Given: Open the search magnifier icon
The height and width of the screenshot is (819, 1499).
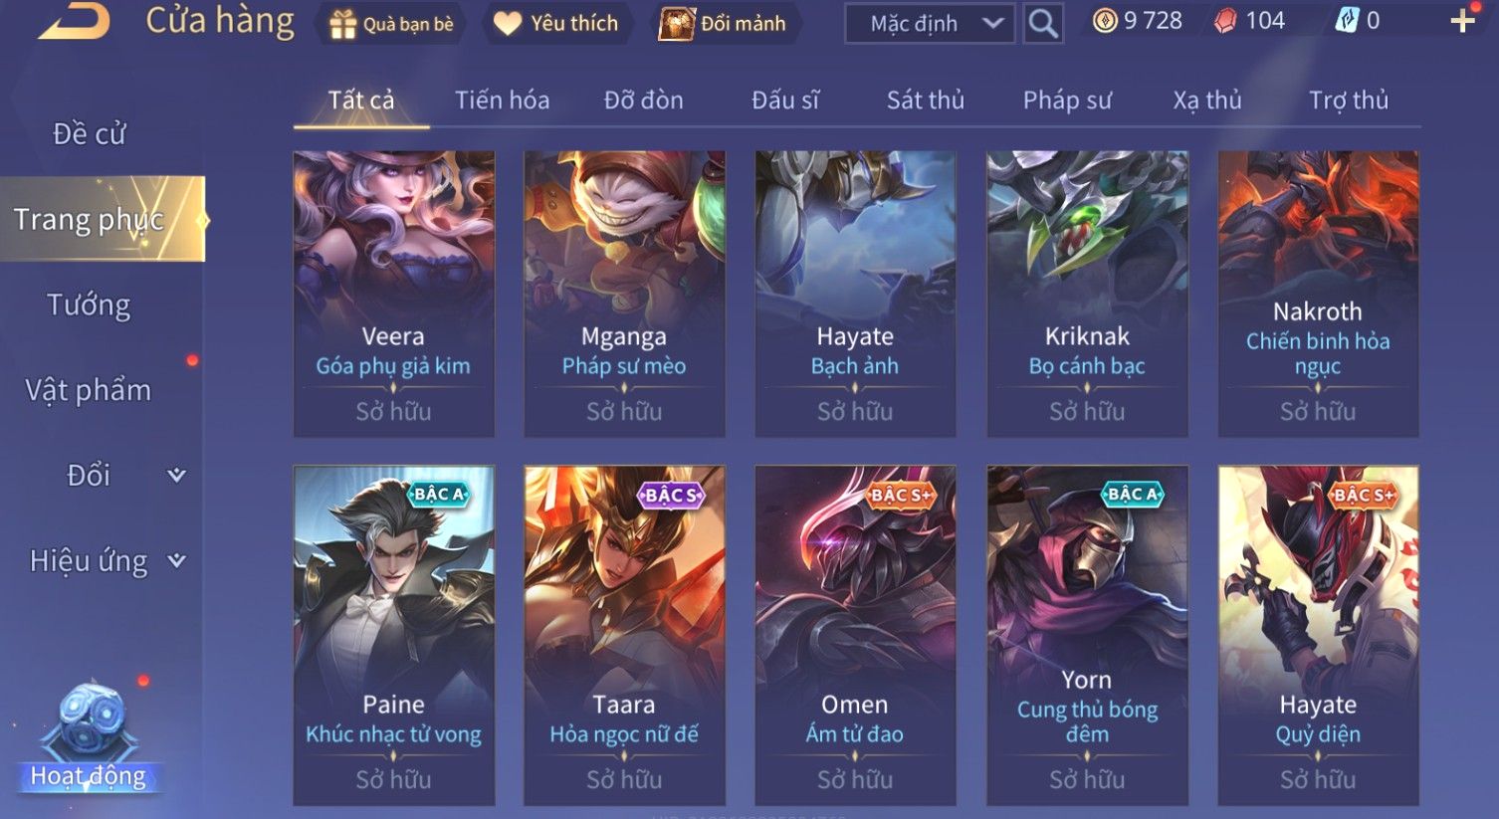Looking at the screenshot, I should [x=1043, y=23].
